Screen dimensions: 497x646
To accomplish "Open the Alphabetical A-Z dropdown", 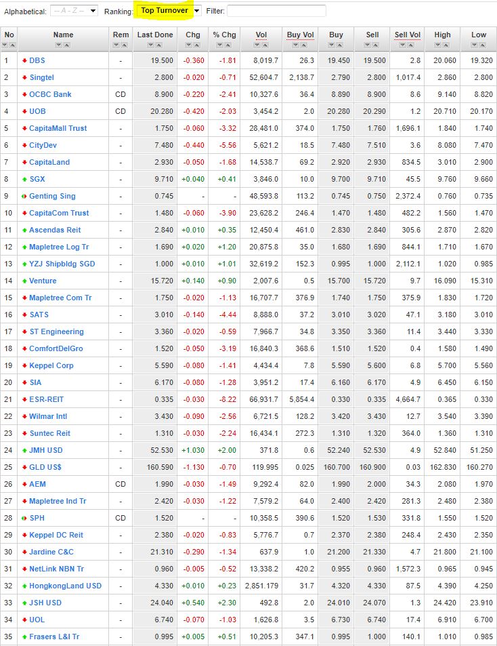I will [x=74, y=11].
